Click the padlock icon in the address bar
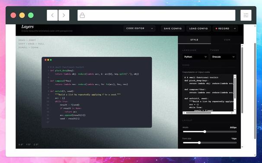 pos(82,15)
